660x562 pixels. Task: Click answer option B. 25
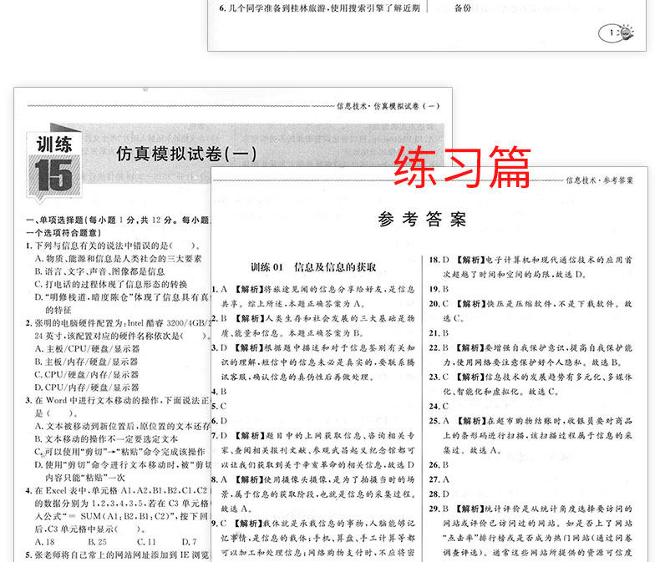click(x=97, y=542)
